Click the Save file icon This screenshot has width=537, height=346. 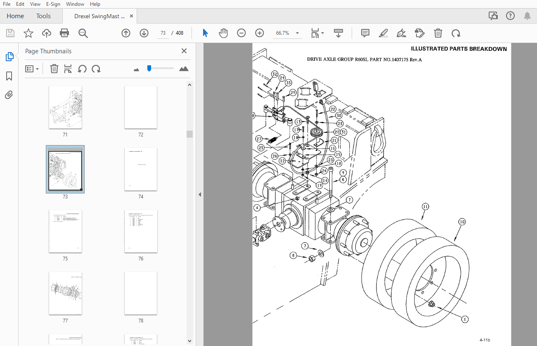point(10,33)
